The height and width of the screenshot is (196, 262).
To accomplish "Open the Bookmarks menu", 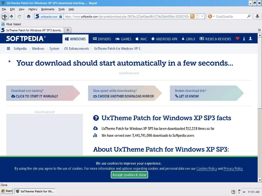I will 48,9.
